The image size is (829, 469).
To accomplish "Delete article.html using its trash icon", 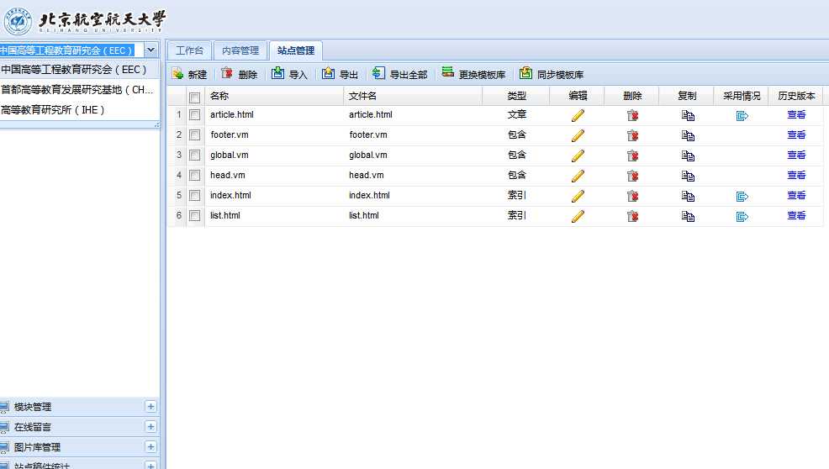I will click(632, 115).
